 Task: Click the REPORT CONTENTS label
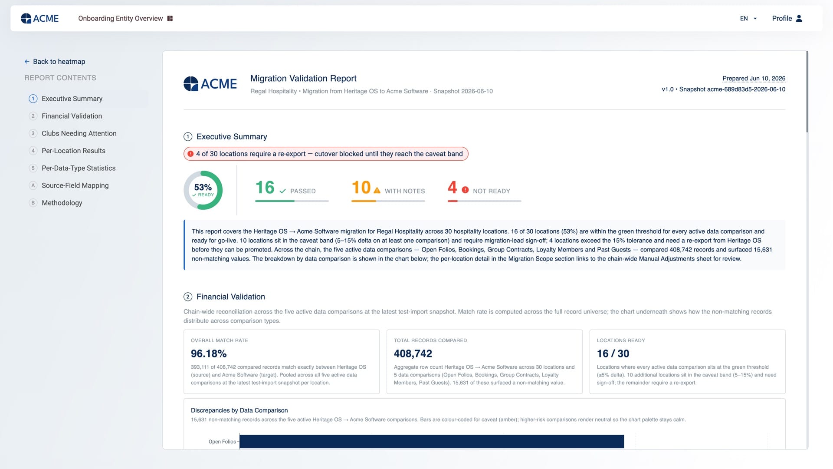[60, 78]
